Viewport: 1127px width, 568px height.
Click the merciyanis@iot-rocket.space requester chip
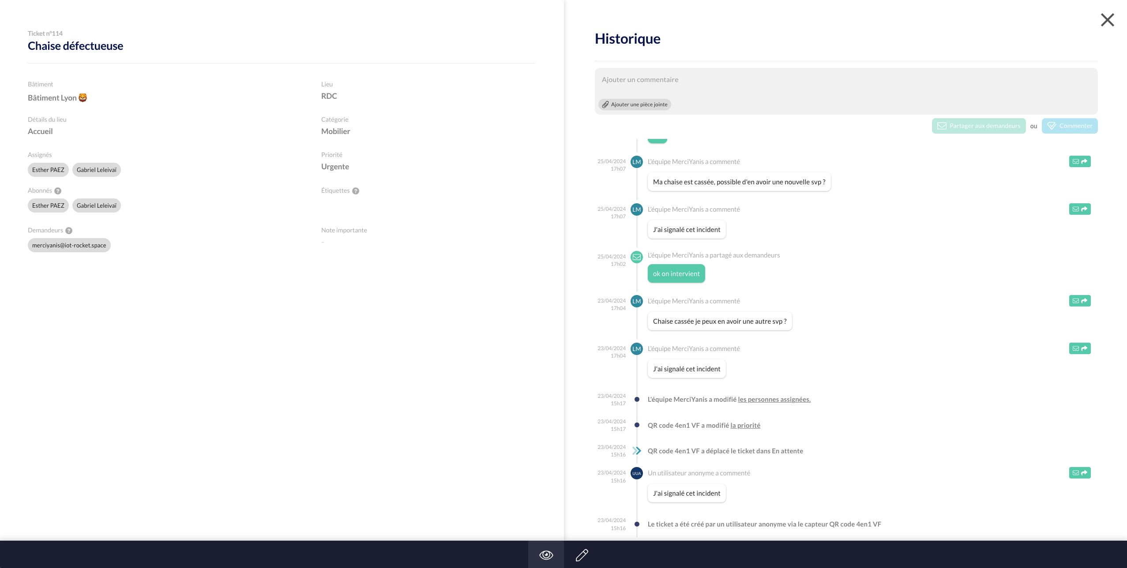pyautogui.click(x=69, y=245)
